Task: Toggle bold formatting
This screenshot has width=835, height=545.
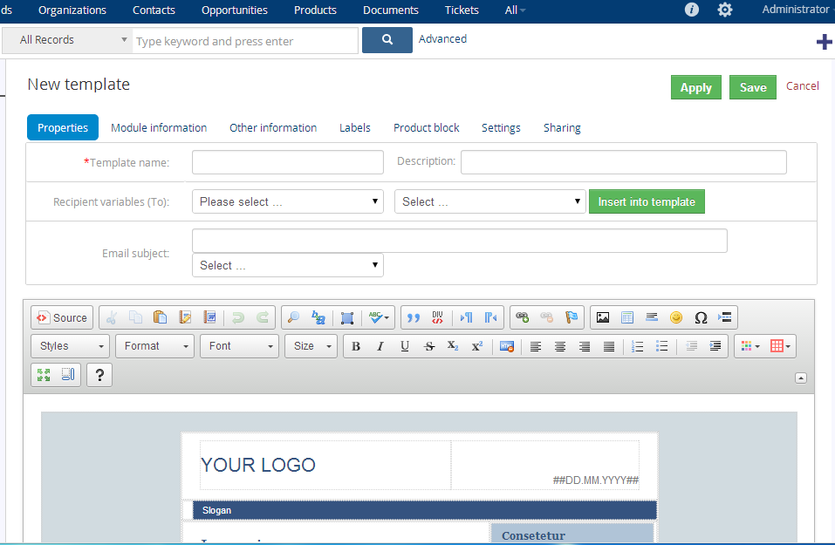Action: (x=356, y=346)
